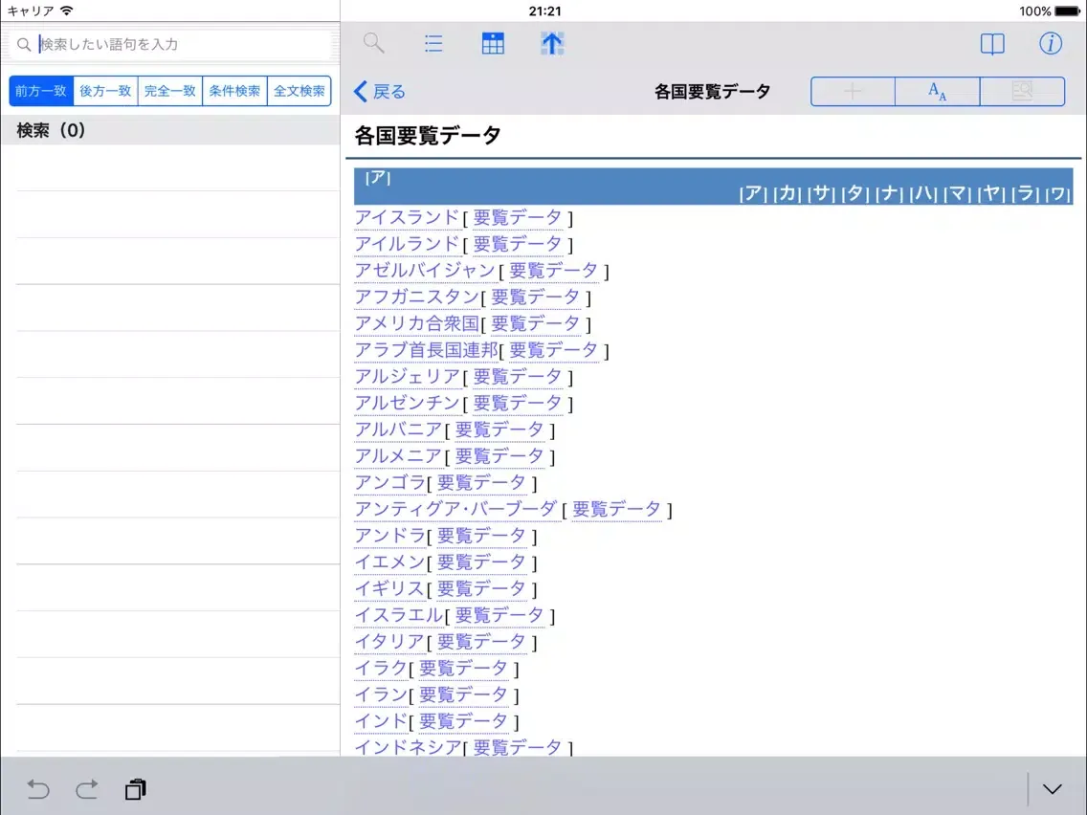
Task: Open 要覧データ for アフガニスタン
Action: pyautogui.click(x=535, y=297)
